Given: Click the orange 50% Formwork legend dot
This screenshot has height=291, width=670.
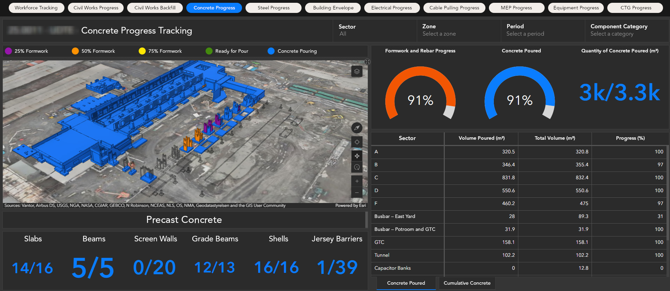Looking at the screenshot, I should click(75, 51).
